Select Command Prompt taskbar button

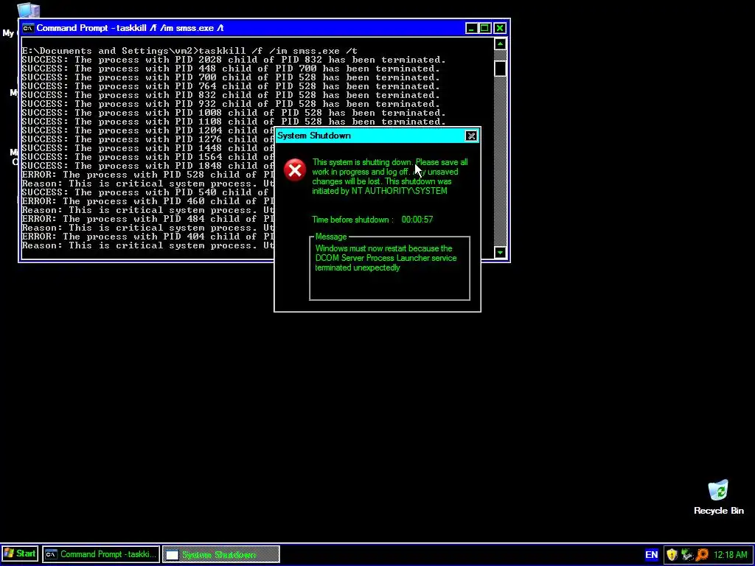[100, 554]
